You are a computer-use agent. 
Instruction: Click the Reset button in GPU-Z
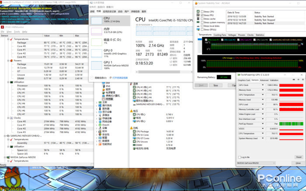point(298,157)
